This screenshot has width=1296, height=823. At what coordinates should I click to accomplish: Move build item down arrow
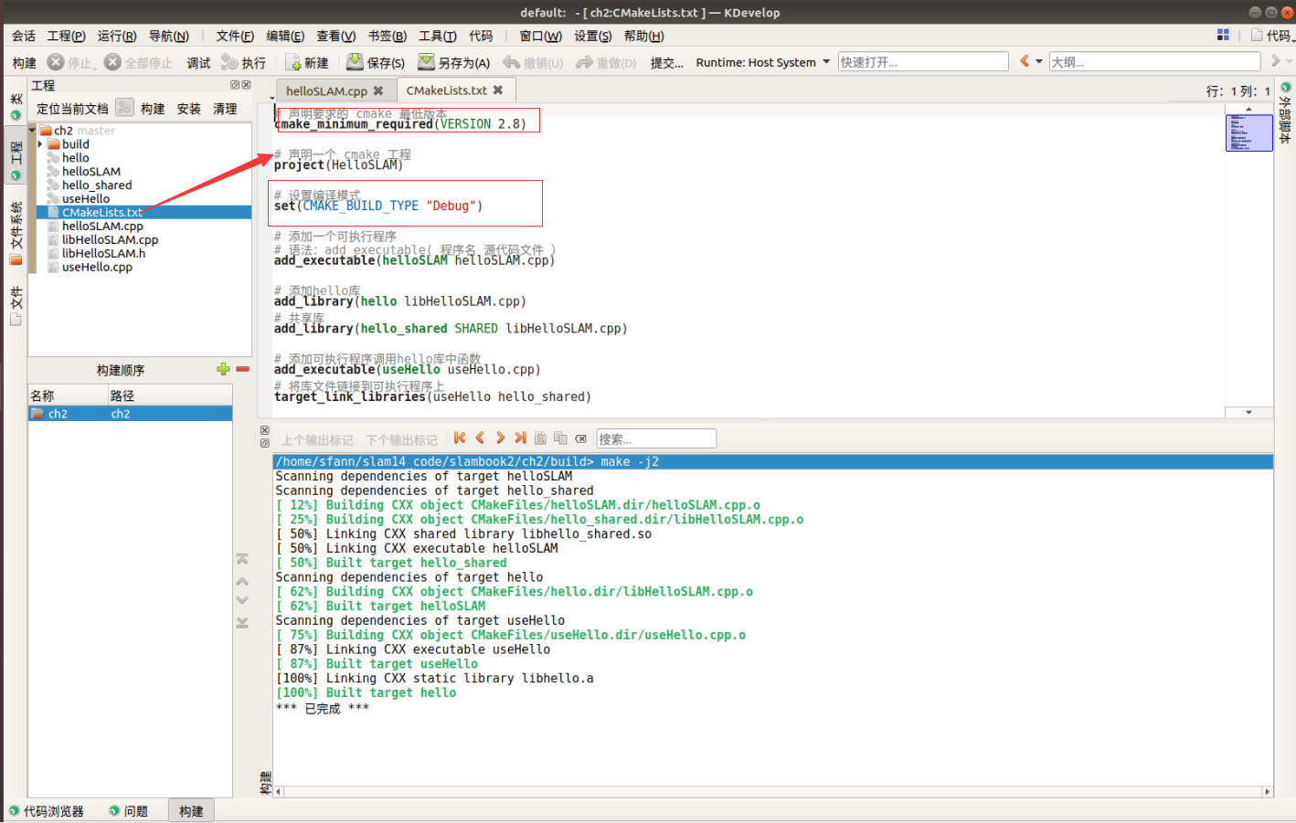242,600
